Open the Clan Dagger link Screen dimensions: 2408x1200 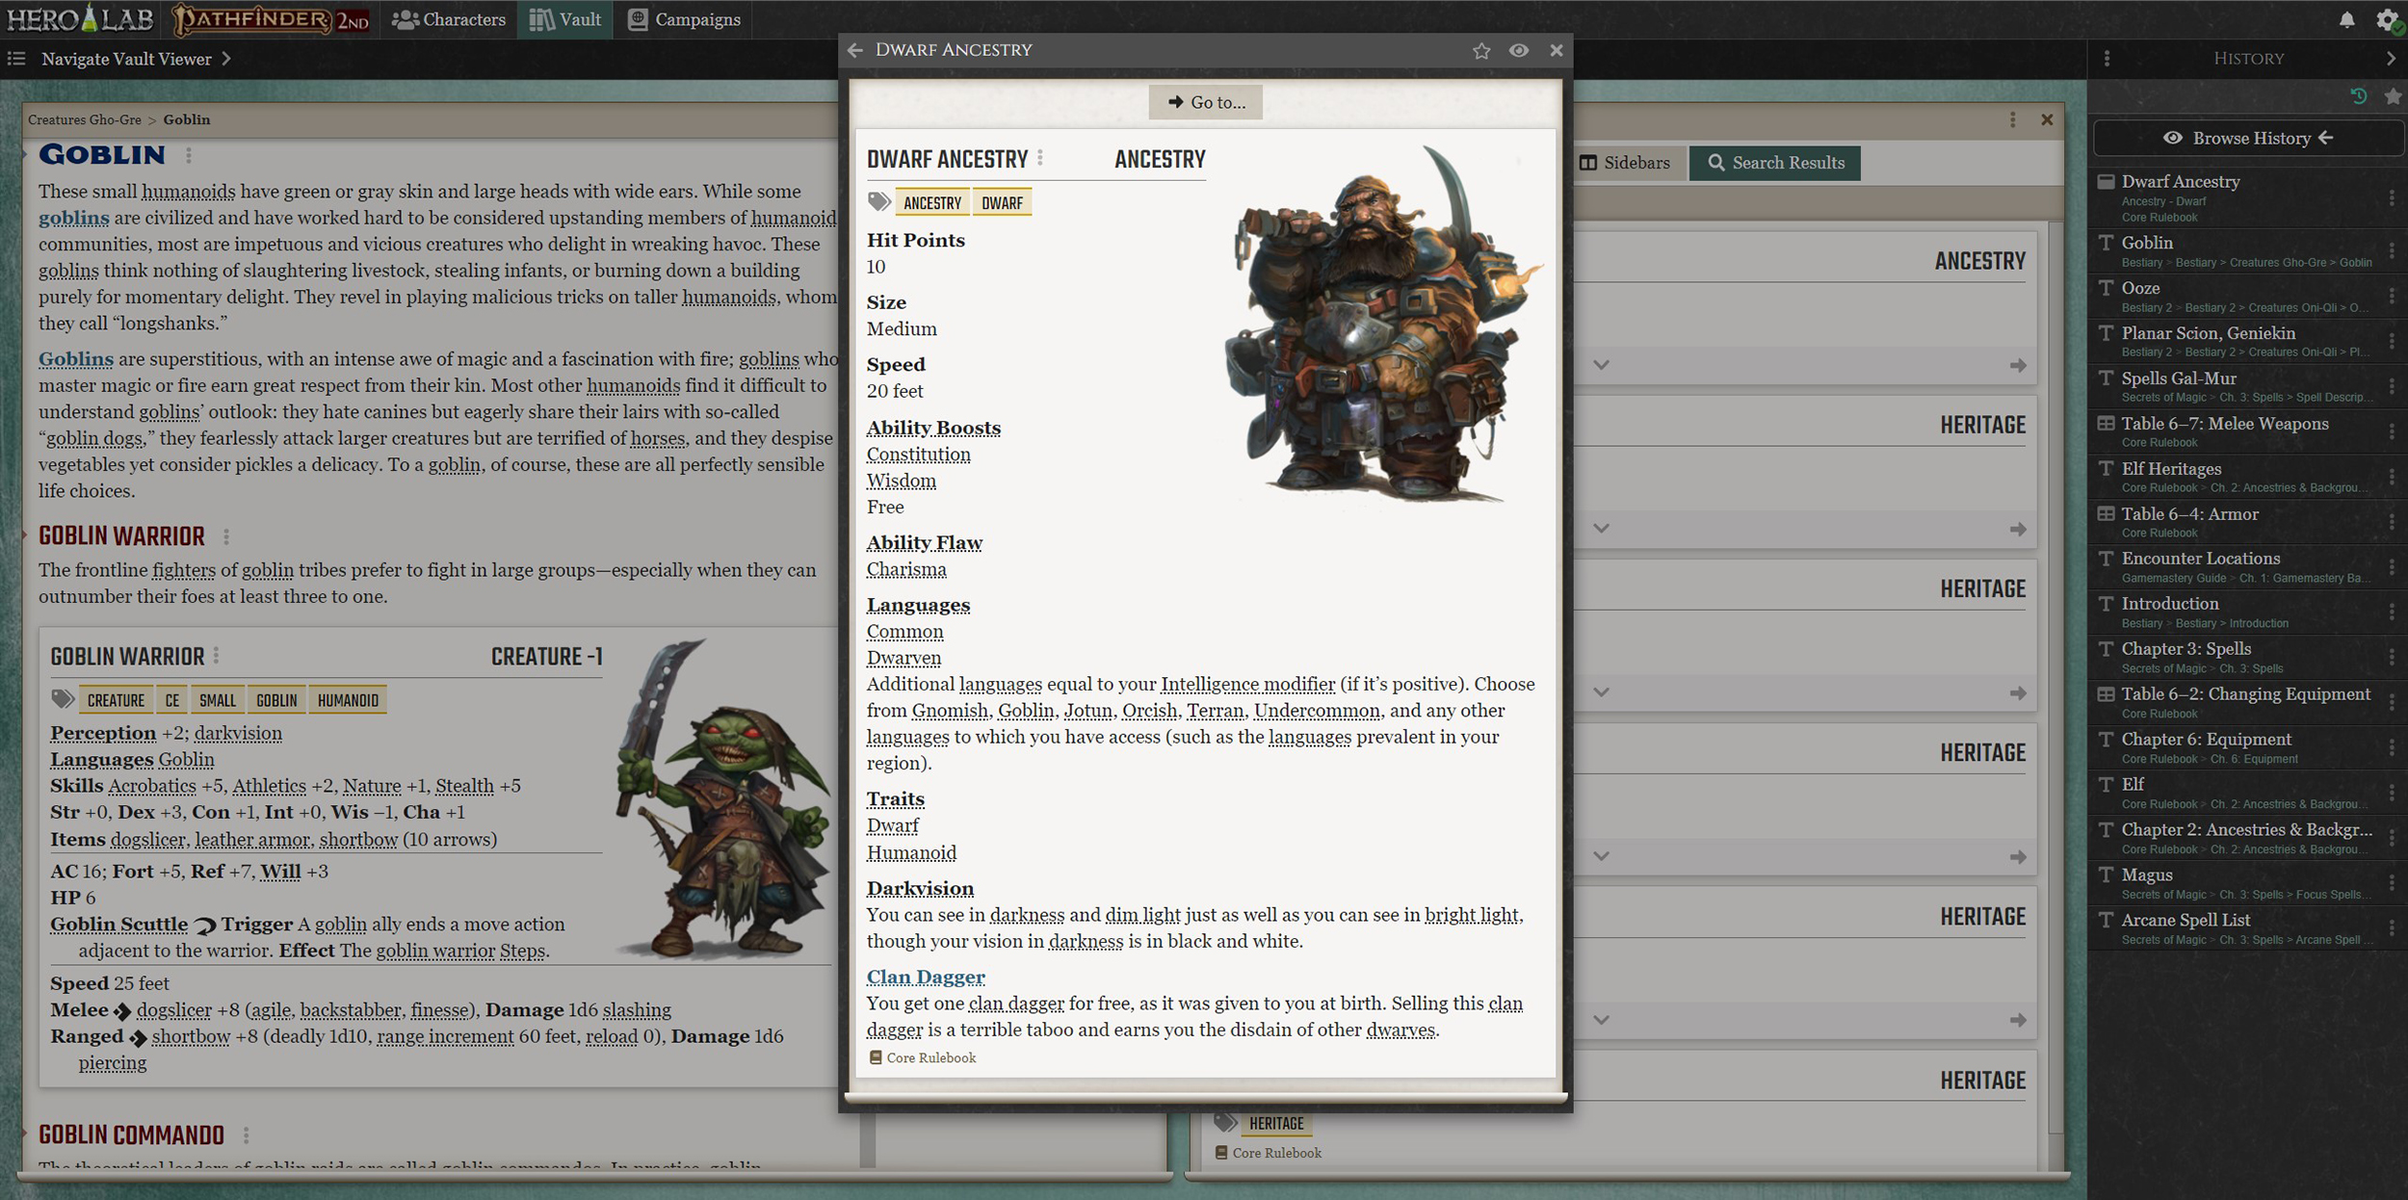pyautogui.click(x=926, y=977)
